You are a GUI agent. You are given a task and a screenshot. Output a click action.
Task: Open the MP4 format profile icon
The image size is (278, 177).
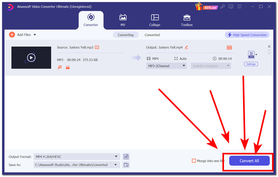tap(251, 55)
